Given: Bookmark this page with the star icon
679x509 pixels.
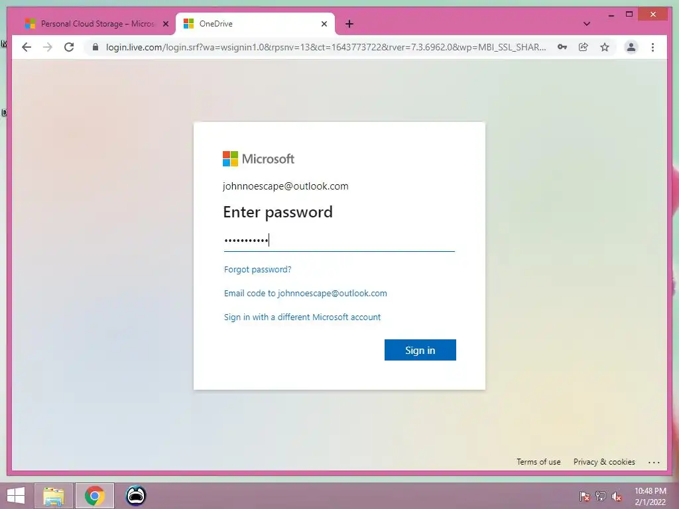Looking at the screenshot, I should tap(605, 47).
